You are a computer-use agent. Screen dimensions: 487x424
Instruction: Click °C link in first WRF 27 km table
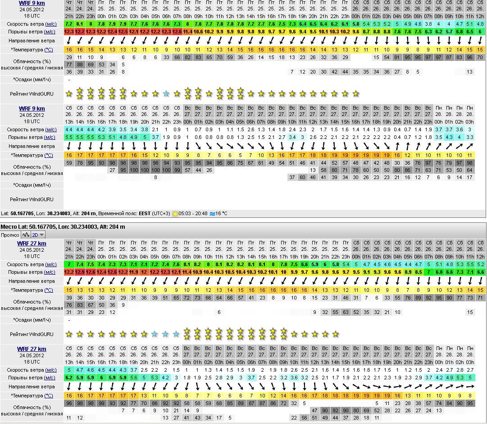tap(48, 290)
